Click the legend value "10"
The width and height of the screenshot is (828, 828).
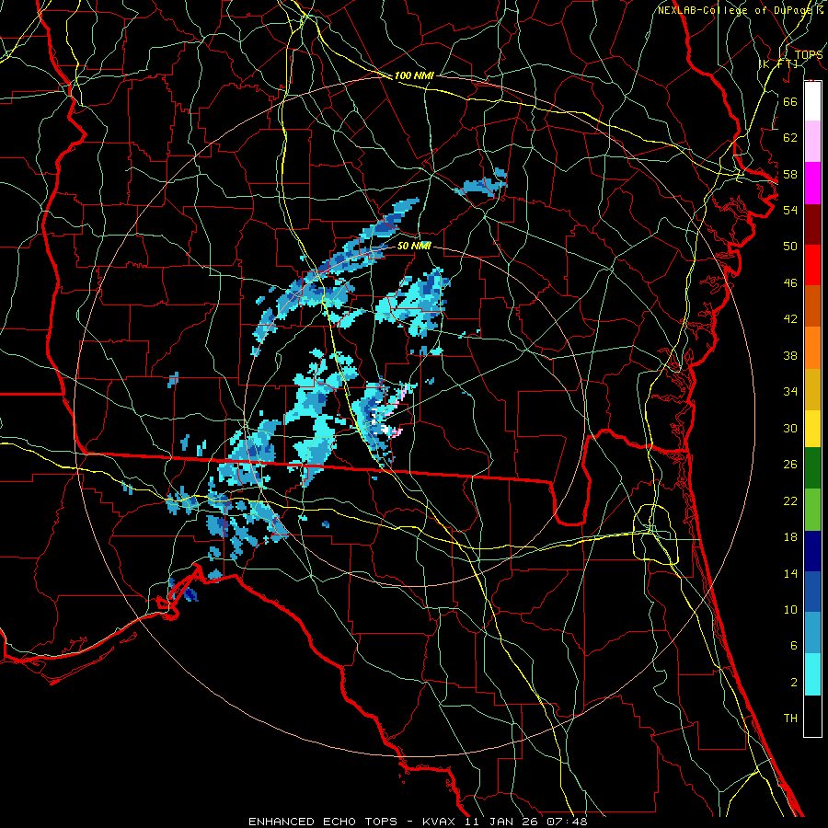click(790, 610)
